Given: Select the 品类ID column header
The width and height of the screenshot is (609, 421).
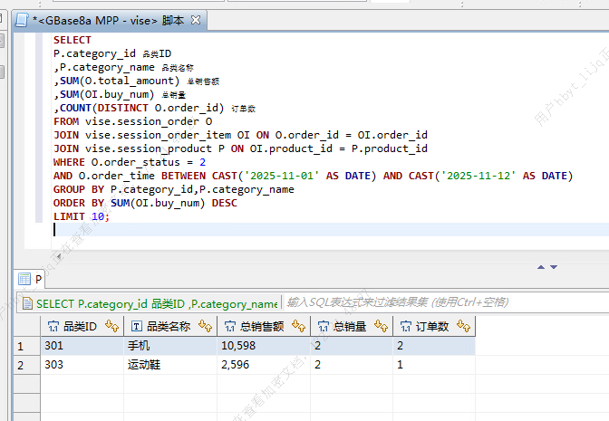Looking at the screenshot, I should (80, 326).
